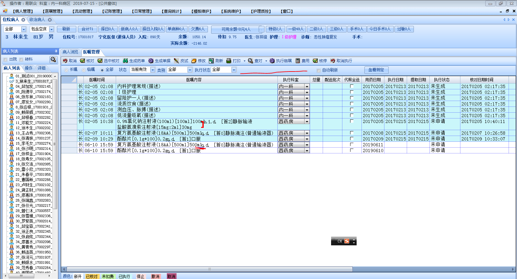Click the 修改 edit toolbar icon
This screenshot has height=279, width=517.
click(x=194, y=61)
